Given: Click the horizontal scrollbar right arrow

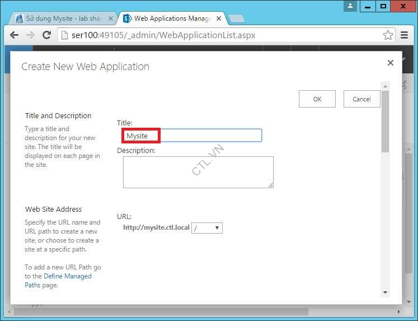Looking at the screenshot, I should 399,311.
